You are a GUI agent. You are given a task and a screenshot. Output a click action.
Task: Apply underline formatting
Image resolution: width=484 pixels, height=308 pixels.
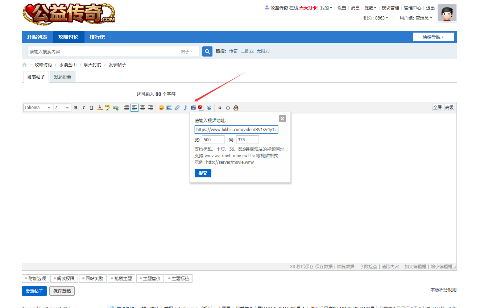click(x=91, y=107)
